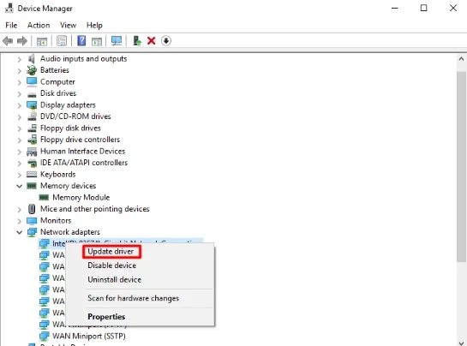Screen dimensions: 467x346
Task: Click the Show/Hide console tree toolbar icon
Action: click(x=42, y=41)
